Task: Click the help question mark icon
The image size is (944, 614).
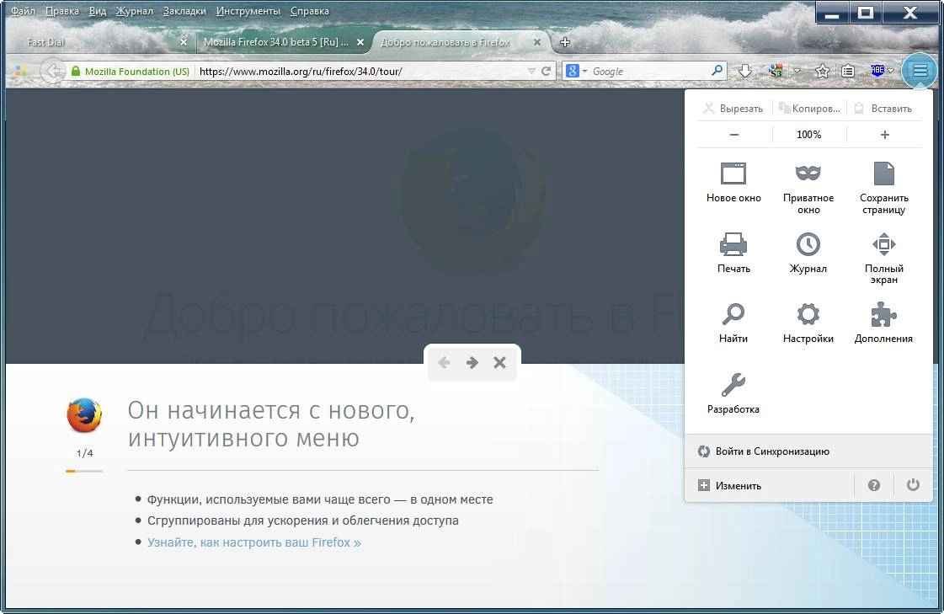Action: point(873,485)
